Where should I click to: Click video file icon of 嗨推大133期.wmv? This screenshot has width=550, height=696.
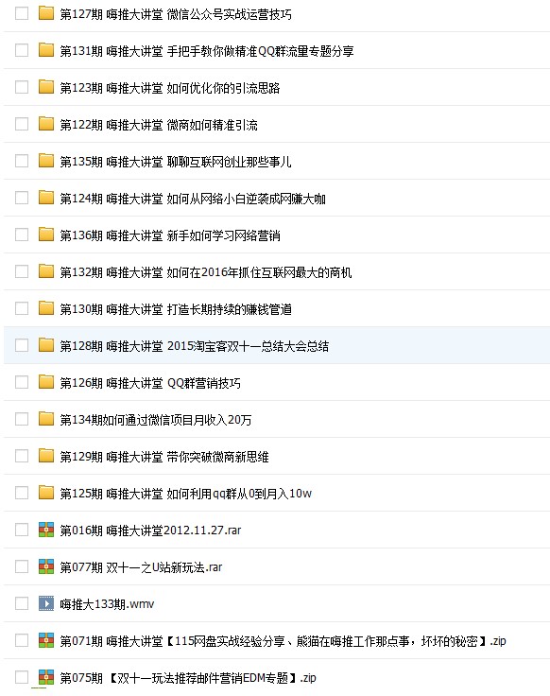pos(46,603)
